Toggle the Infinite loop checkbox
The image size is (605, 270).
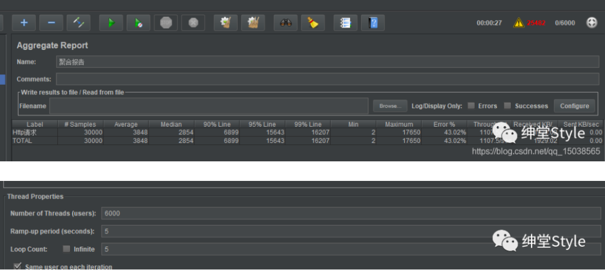point(66,249)
